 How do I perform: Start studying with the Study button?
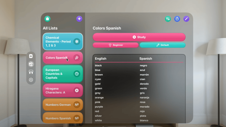[x=139, y=37]
